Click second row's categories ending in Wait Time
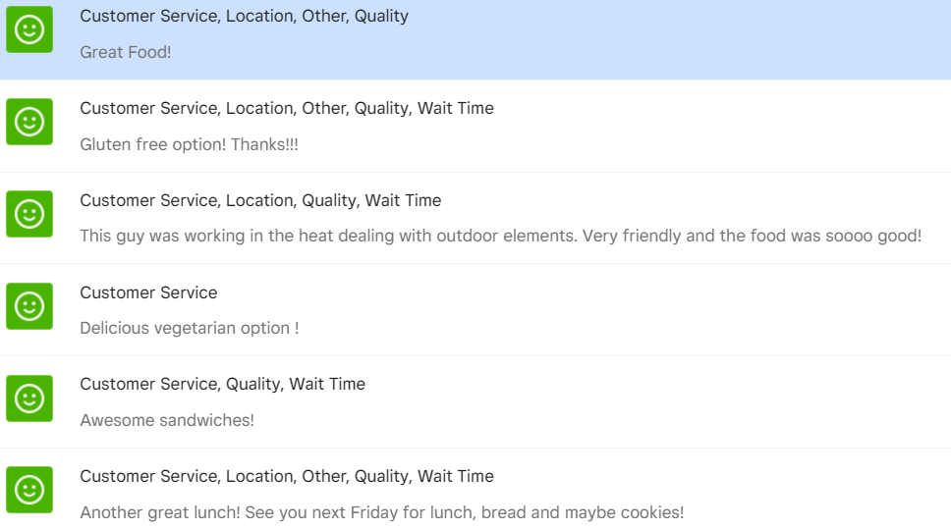This screenshot has width=951, height=530. [x=287, y=108]
